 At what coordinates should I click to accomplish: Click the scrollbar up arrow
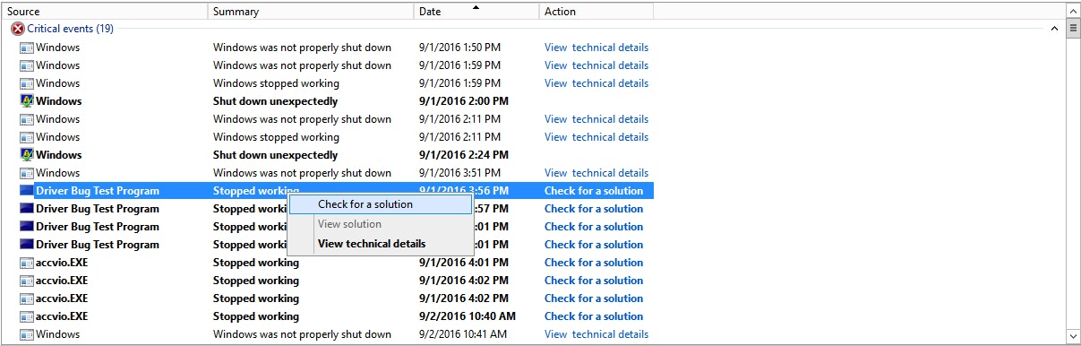click(1073, 10)
